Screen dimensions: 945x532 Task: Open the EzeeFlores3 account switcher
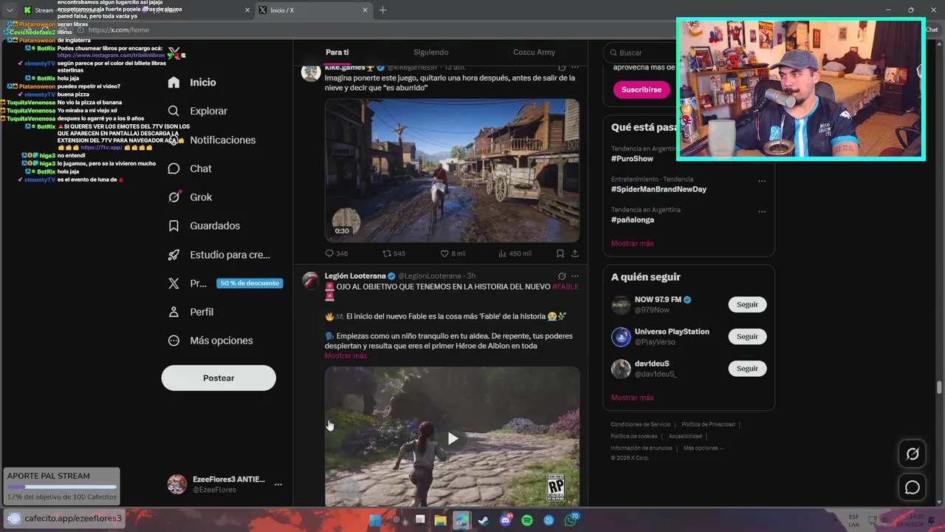click(224, 485)
